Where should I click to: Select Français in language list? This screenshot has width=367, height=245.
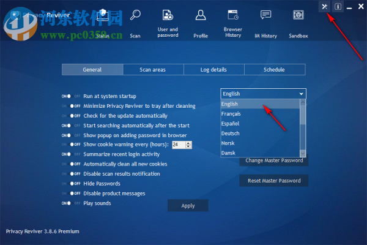[x=261, y=114]
